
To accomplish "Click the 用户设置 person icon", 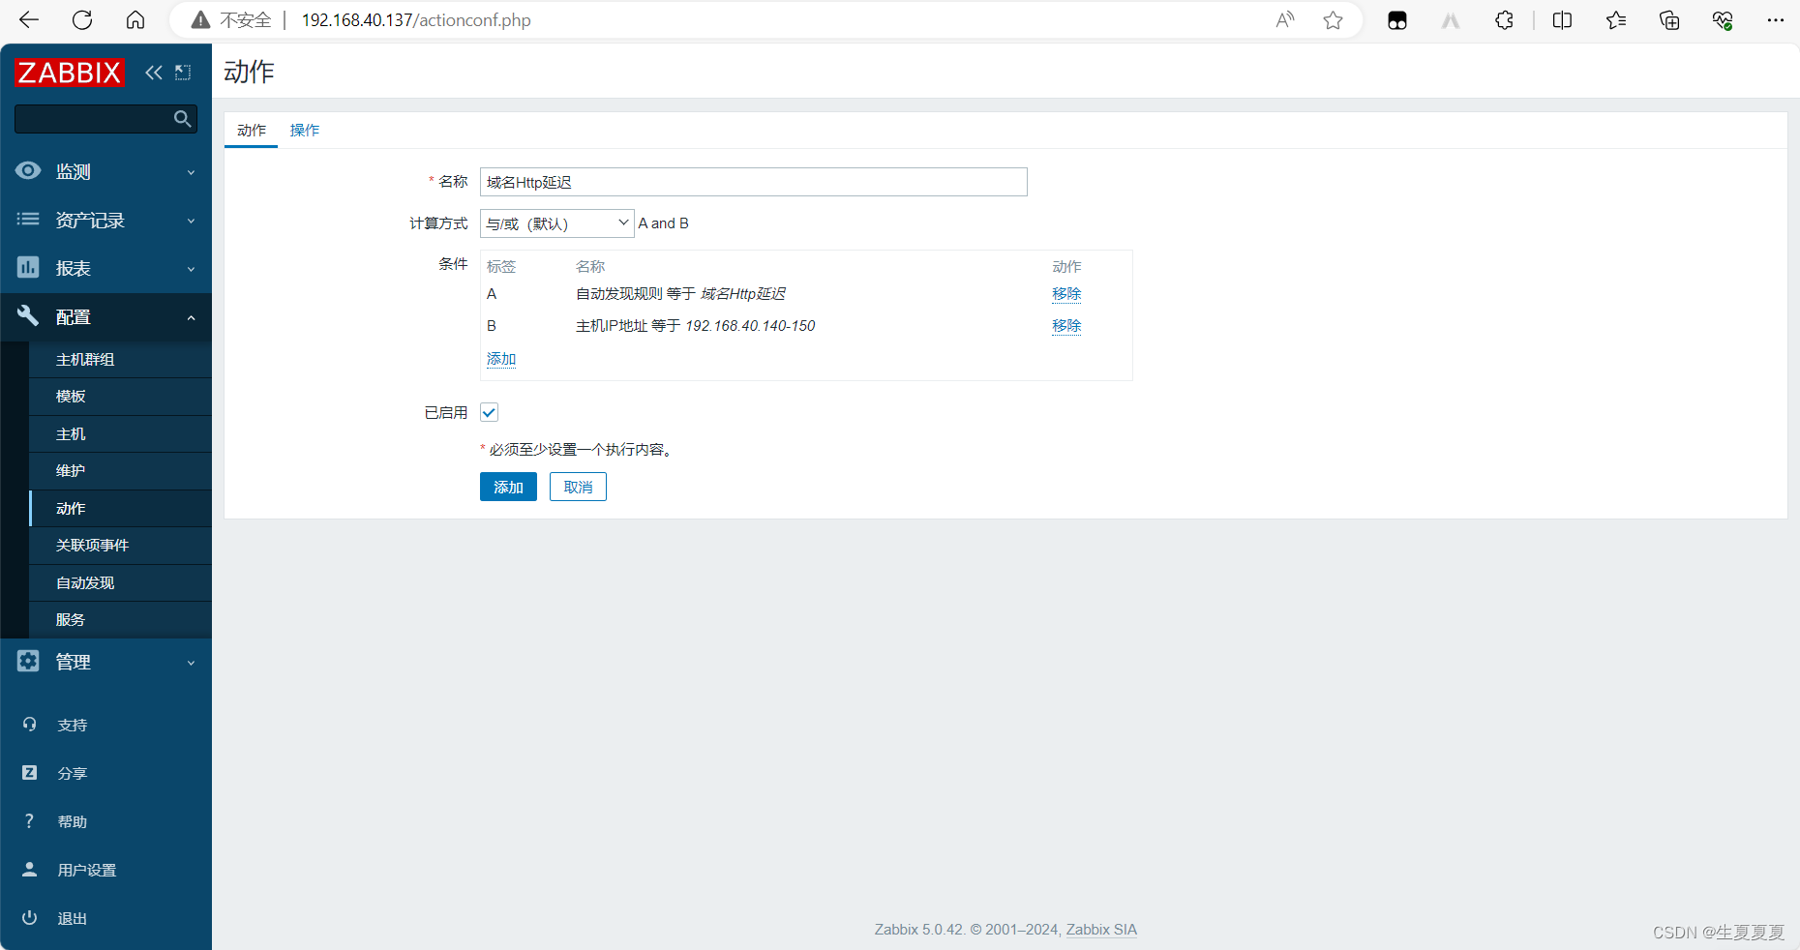I will click(x=30, y=870).
